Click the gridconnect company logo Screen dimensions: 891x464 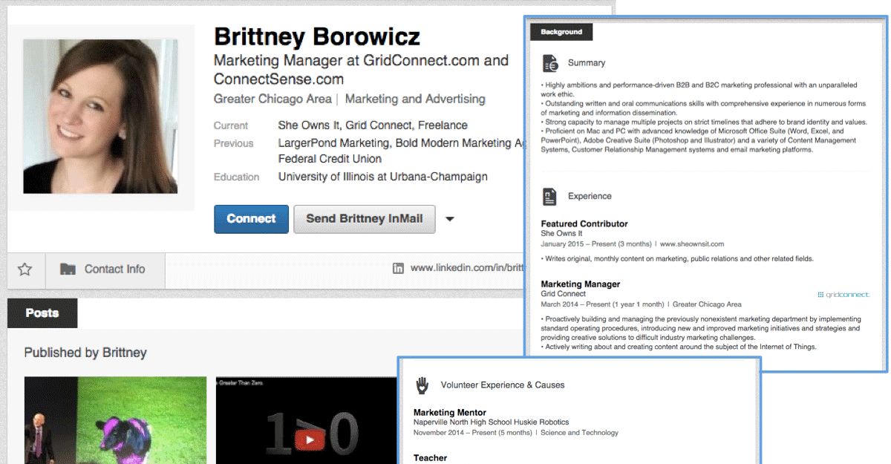(x=843, y=295)
